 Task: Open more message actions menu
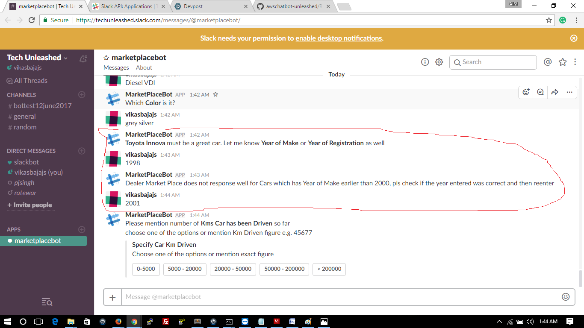569,92
